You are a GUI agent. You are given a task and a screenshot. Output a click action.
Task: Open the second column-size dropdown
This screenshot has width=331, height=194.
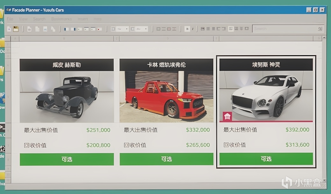(x=141, y=29)
